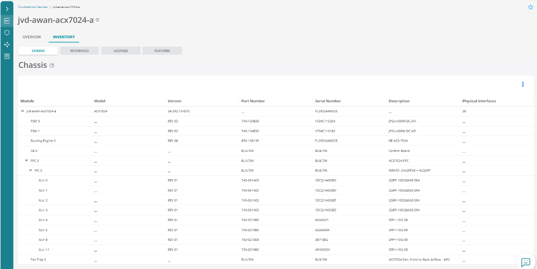The height and width of the screenshot is (269, 537).
Task: Open the Features sub-tab
Action: coord(162,51)
